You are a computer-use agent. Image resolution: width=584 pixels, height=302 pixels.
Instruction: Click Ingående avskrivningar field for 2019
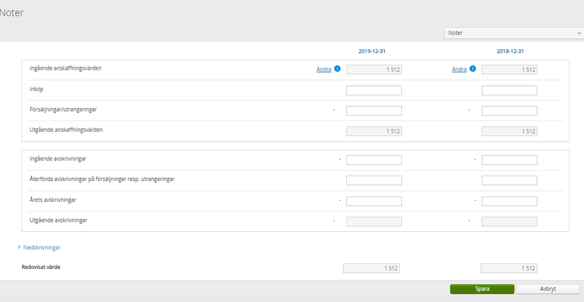[374, 160]
